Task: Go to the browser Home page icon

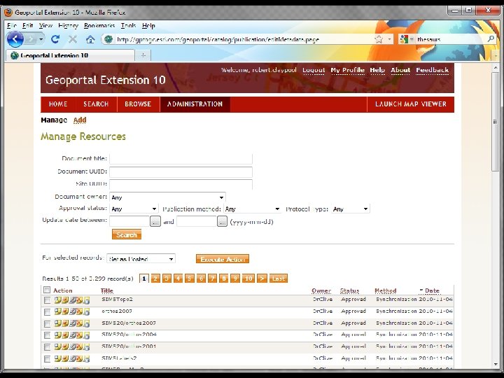Action: (90, 39)
